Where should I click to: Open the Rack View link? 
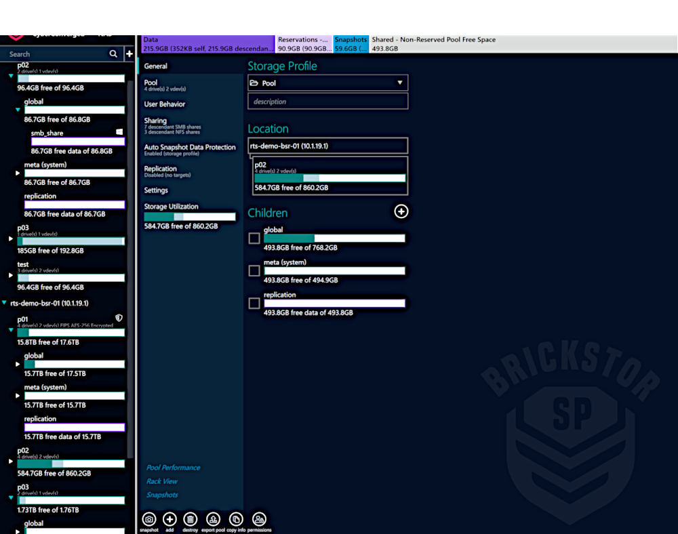tap(162, 481)
